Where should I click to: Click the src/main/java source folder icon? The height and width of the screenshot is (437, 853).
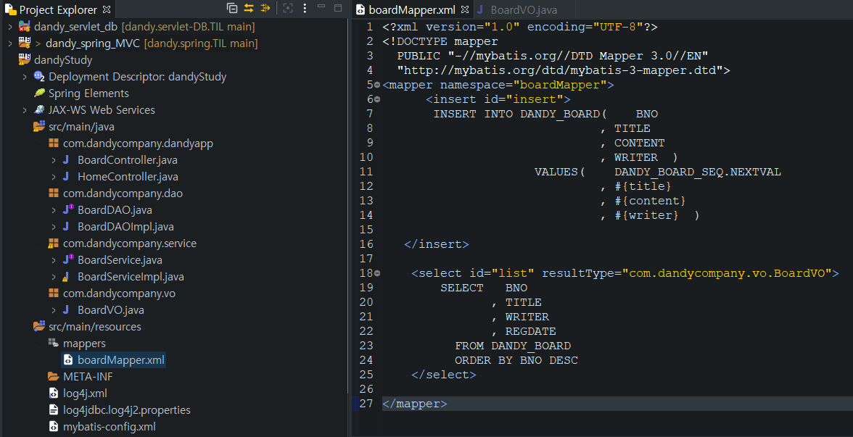(39, 127)
